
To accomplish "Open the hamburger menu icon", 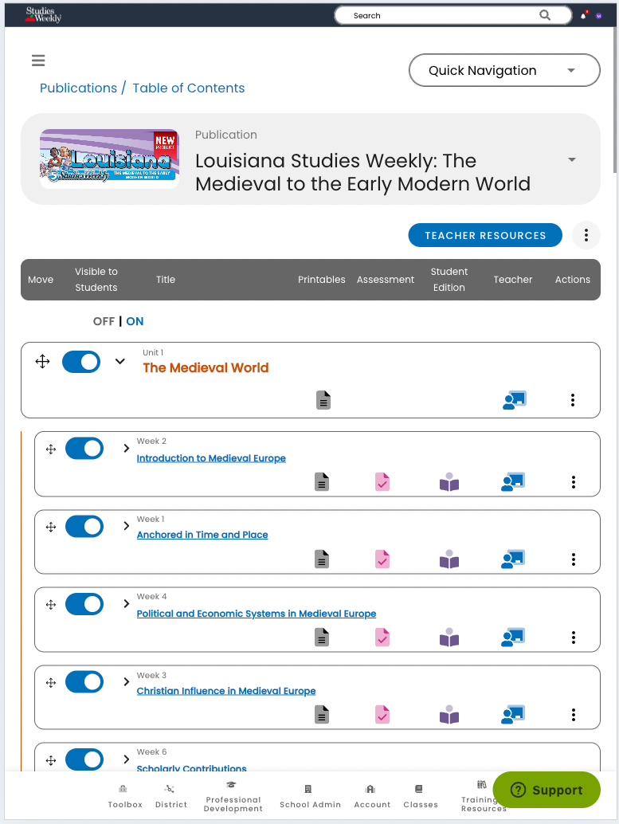I will 38,61.
